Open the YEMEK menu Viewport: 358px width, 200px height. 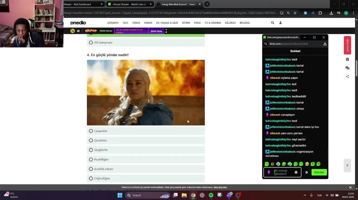click(x=148, y=23)
